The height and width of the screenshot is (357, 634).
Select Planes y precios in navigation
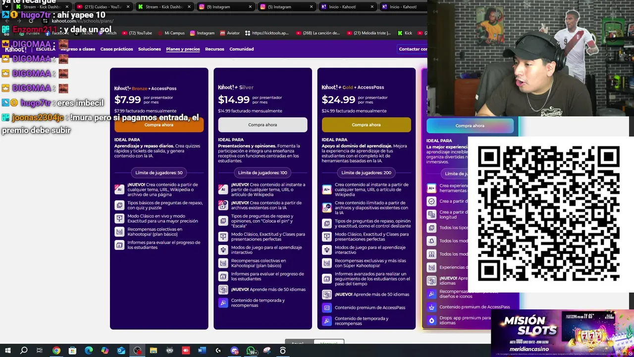pyautogui.click(x=183, y=49)
